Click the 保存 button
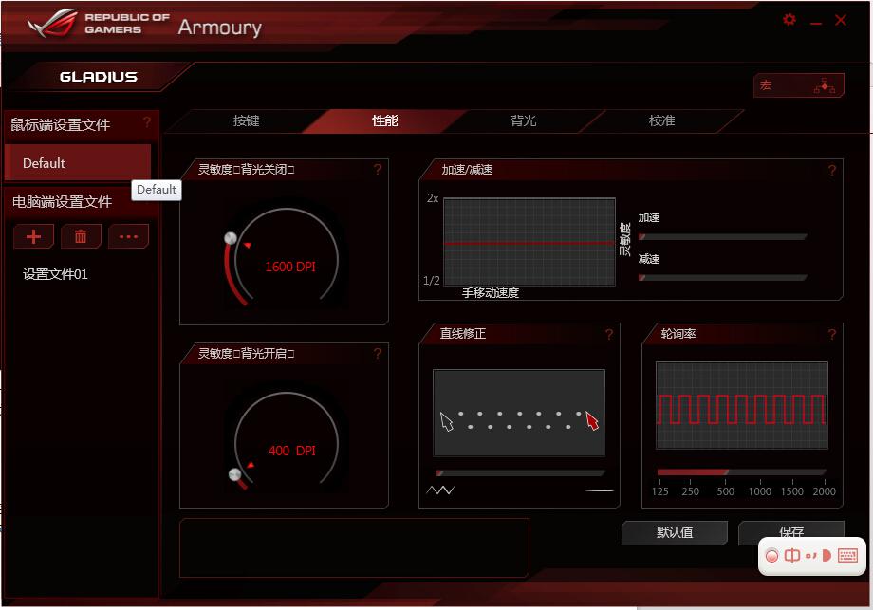This screenshot has height=610, width=873. point(790,532)
